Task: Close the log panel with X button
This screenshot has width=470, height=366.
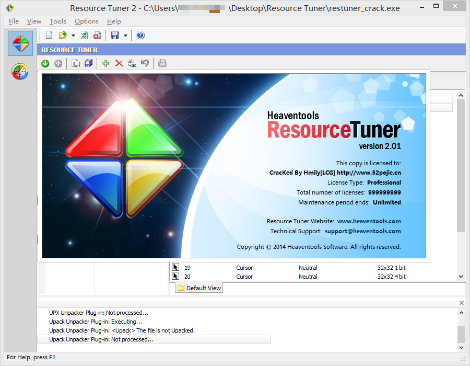Action: point(462,303)
